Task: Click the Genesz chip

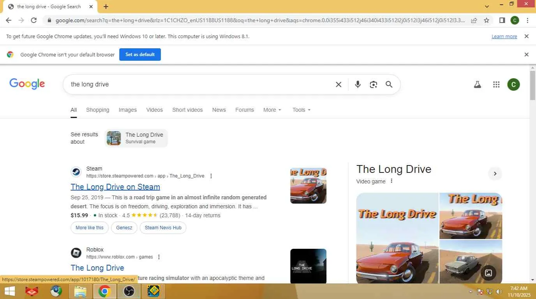Action: (124, 228)
